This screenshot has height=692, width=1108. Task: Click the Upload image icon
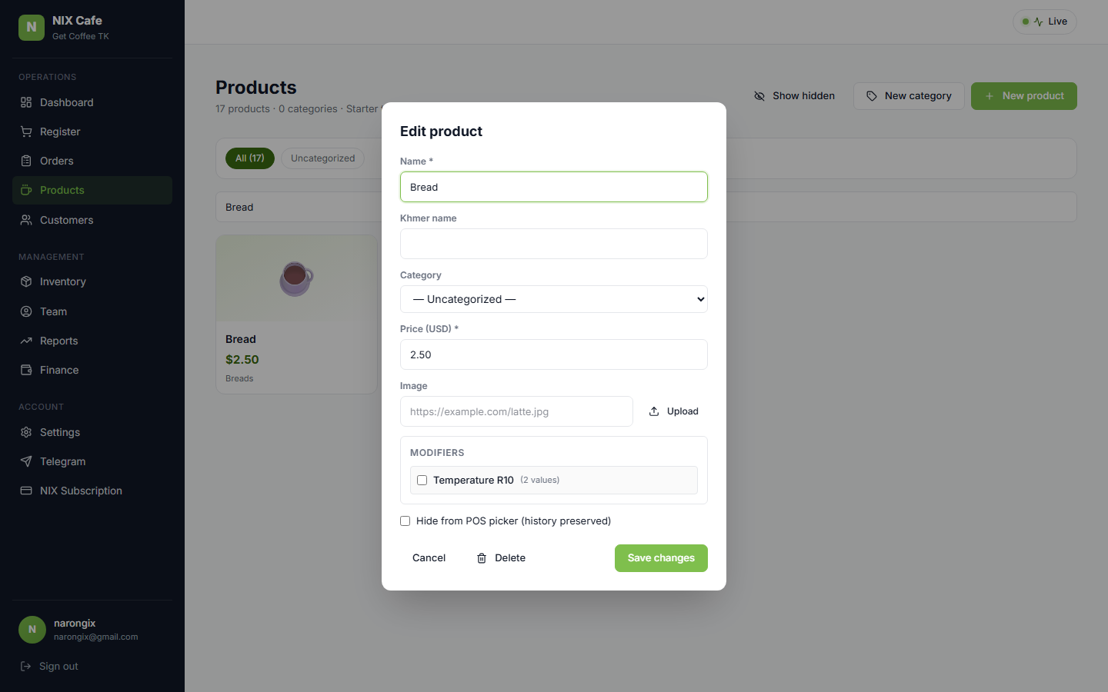point(654,411)
